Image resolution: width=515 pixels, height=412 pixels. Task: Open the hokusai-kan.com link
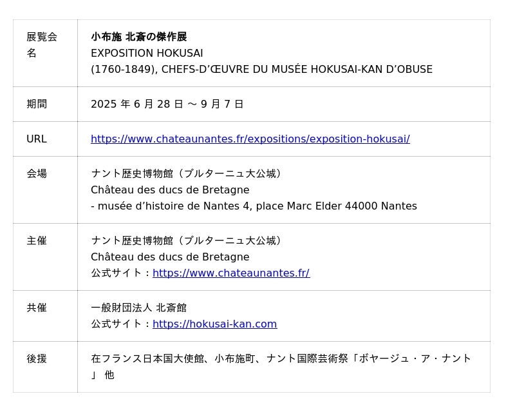pyautogui.click(x=214, y=324)
